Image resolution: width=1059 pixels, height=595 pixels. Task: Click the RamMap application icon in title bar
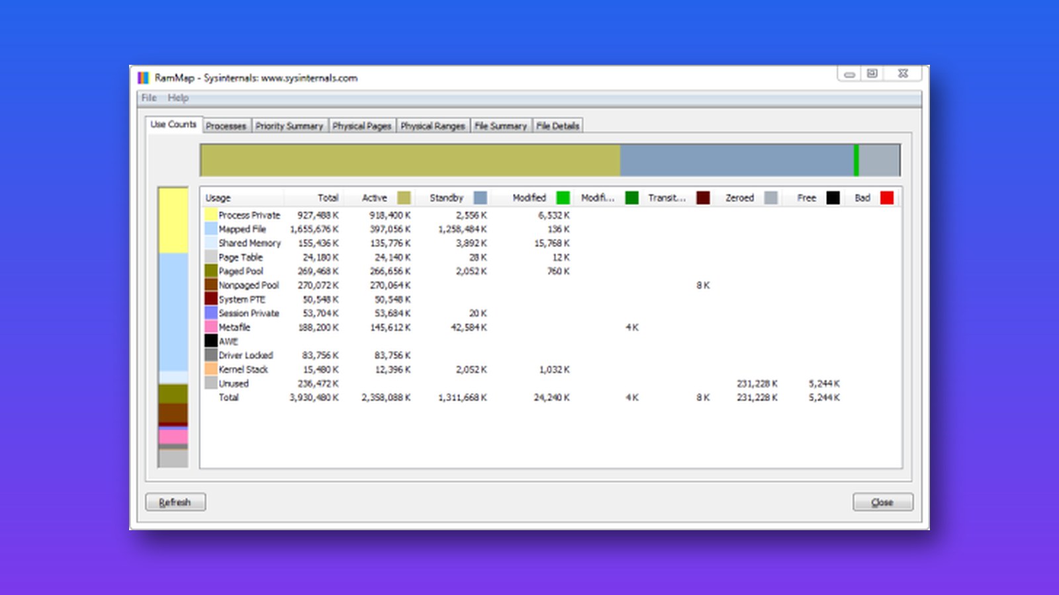pyautogui.click(x=144, y=78)
